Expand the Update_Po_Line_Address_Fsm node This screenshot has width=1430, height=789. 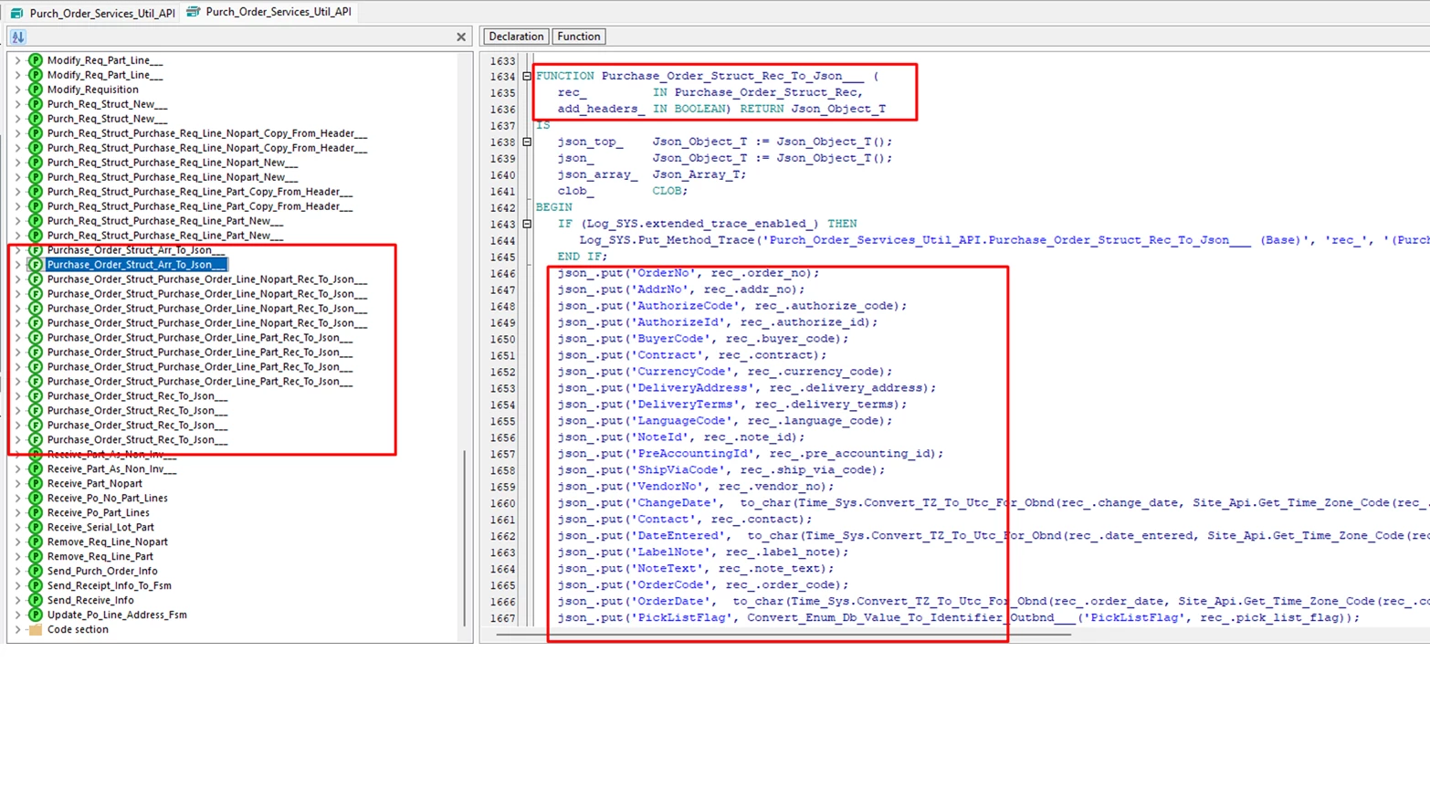(x=17, y=615)
